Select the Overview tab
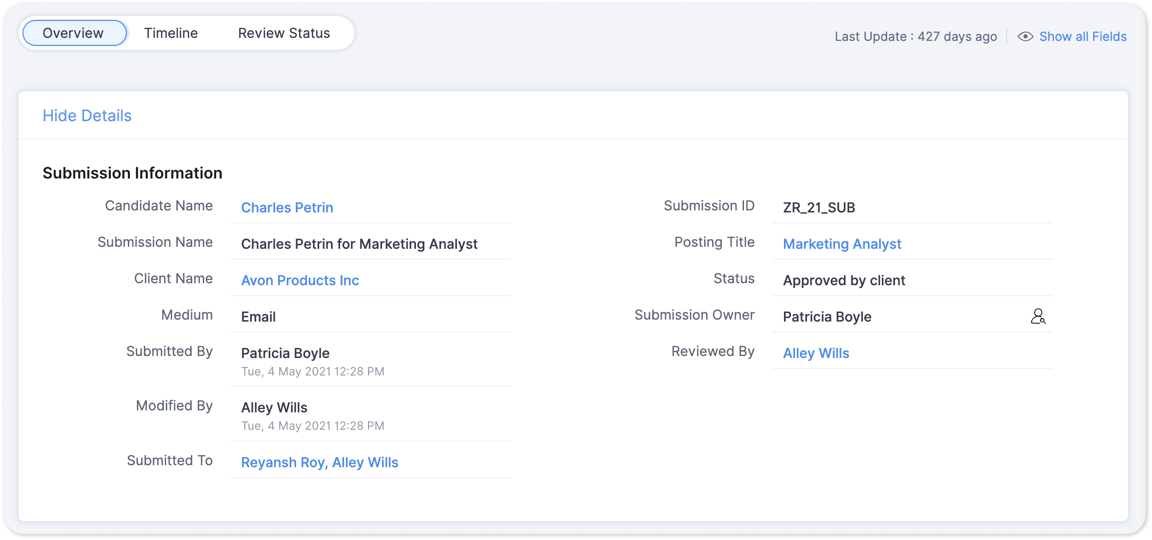1152x540 pixels. [73, 33]
